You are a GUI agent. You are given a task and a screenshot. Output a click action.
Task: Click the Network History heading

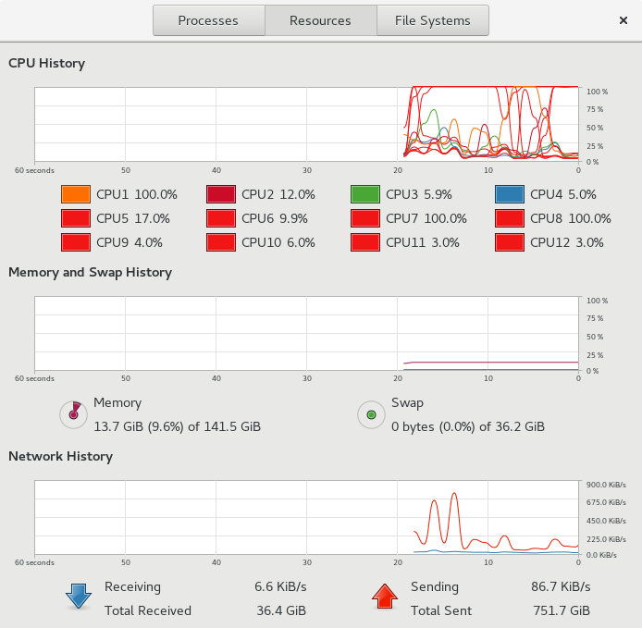click(x=61, y=457)
